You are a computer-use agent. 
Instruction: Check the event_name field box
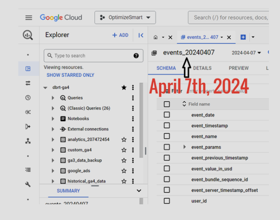tap(167, 136)
